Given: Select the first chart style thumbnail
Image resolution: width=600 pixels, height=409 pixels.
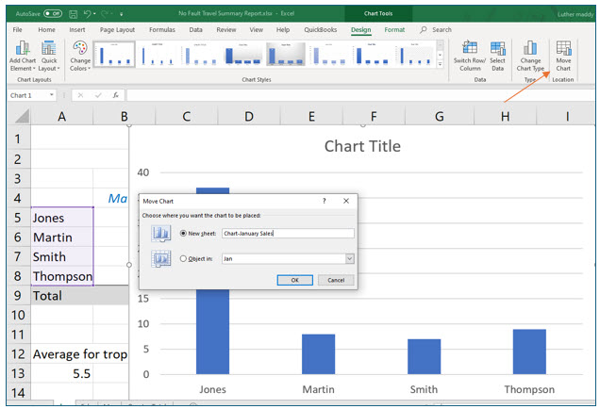Looking at the screenshot, I should tap(114, 55).
